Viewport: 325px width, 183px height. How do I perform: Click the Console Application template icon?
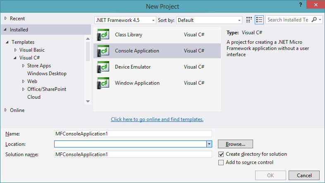(x=103, y=51)
